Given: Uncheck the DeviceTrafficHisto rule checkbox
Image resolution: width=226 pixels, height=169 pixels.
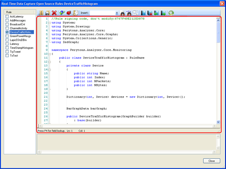Looking at the screenshot, I should (7, 32).
